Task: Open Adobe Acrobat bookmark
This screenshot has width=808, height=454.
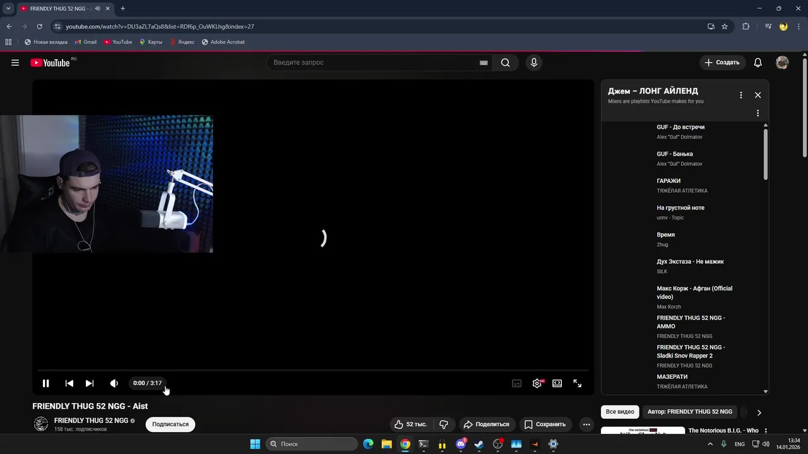Action: coord(223,42)
